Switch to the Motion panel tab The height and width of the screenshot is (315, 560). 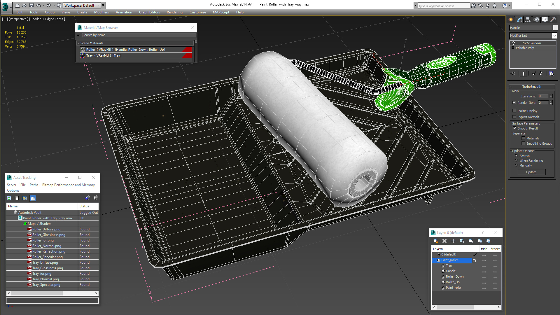coord(537,20)
